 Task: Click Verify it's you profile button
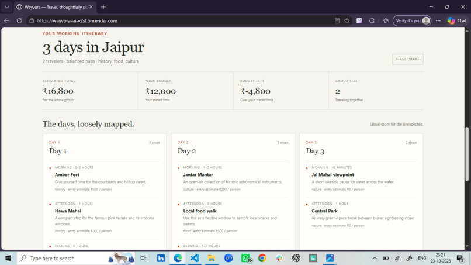click(x=412, y=20)
